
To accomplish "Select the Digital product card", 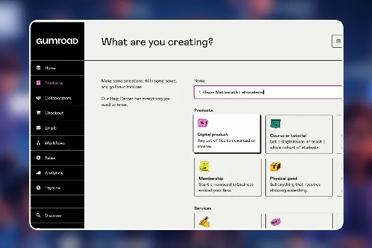I will (227, 134).
